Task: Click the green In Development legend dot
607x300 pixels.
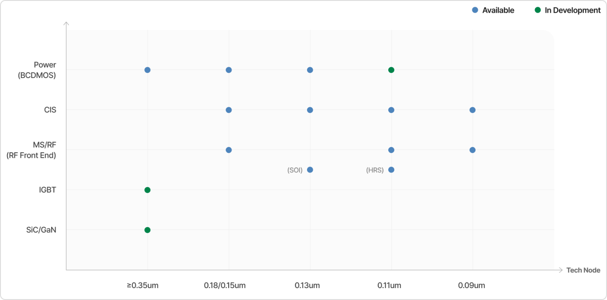Action: [x=537, y=10]
